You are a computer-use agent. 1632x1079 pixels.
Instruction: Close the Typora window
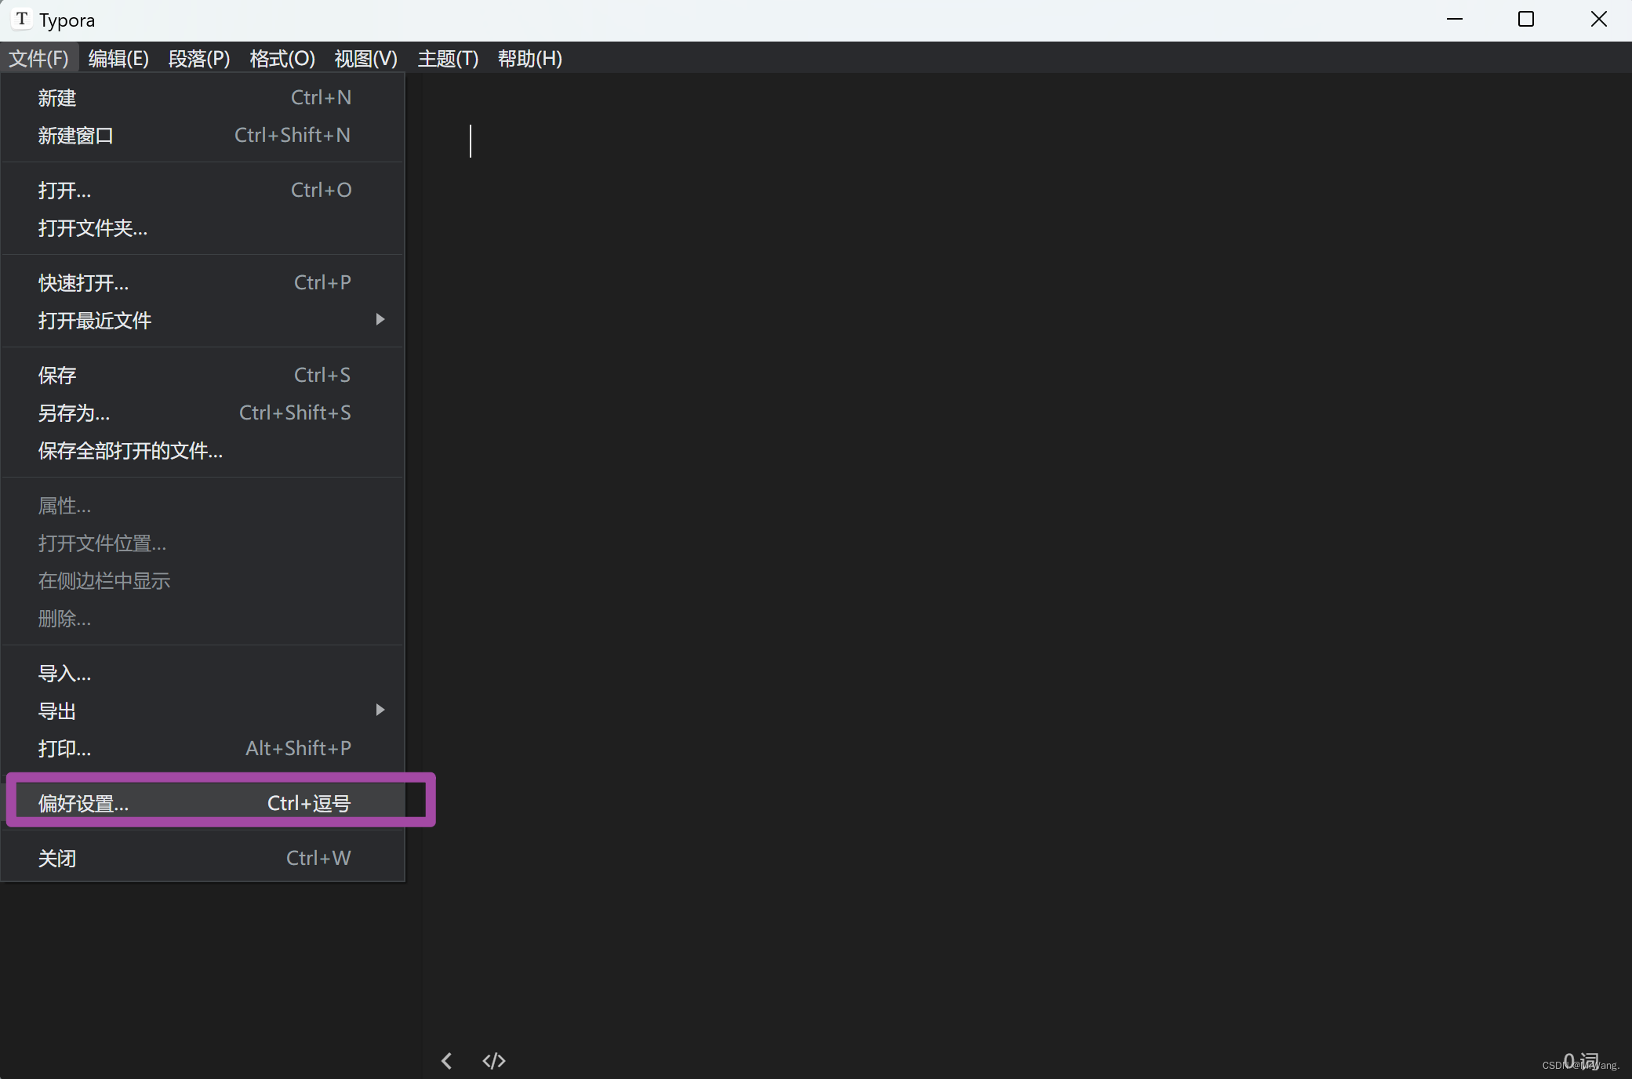pos(1598,19)
